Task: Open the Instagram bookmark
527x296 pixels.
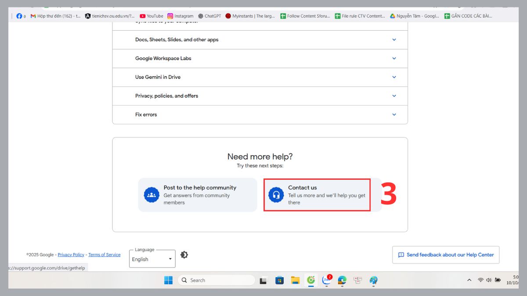Action: click(180, 16)
